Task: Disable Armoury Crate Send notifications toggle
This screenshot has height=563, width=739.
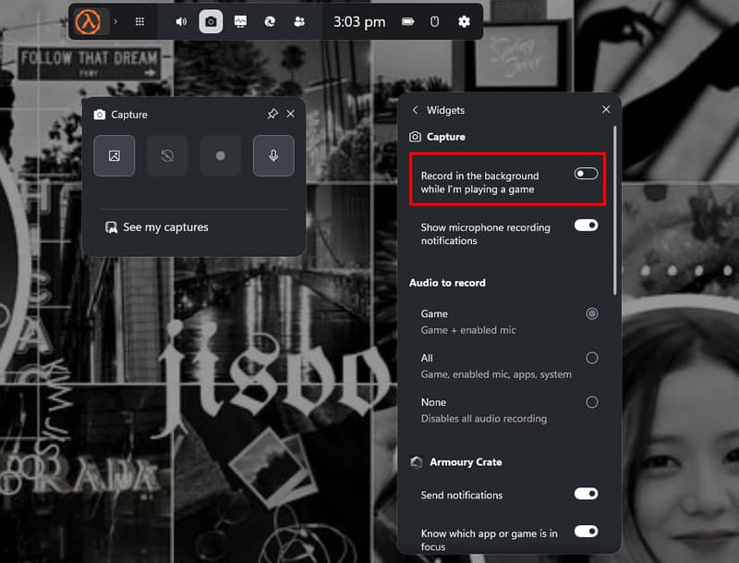Action: click(586, 494)
